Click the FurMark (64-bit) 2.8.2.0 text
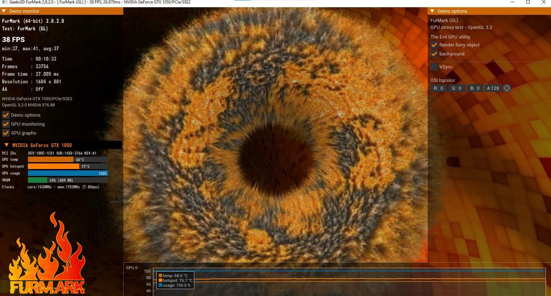 (x=33, y=21)
